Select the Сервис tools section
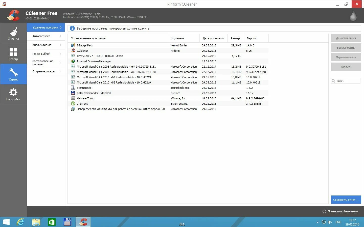The height and width of the screenshot is (227, 364). click(13, 74)
